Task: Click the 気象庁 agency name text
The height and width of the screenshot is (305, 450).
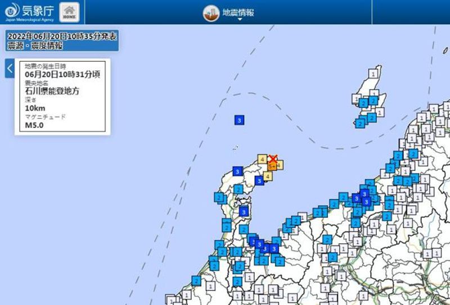Action: [37, 10]
